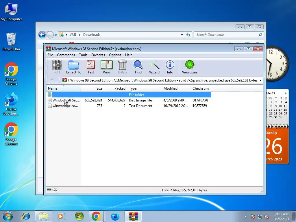
Task: Launch the Wizard tool
Action: point(154,67)
